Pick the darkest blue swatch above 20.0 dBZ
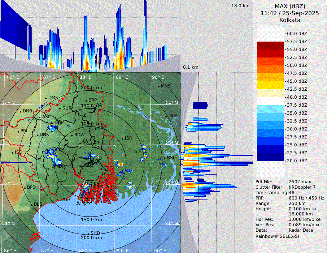This screenshot has width=327, height=253. click(x=270, y=156)
